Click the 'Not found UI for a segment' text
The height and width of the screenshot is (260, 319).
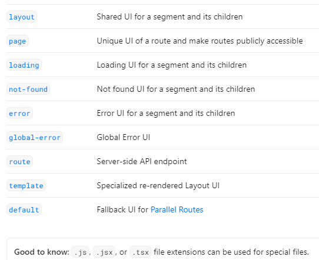click(x=176, y=89)
